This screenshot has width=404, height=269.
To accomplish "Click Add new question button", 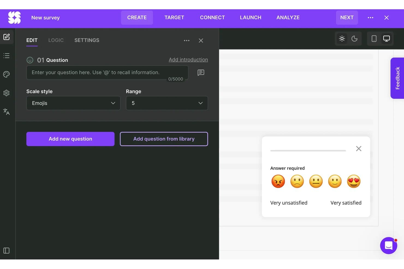I will pos(70,139).
